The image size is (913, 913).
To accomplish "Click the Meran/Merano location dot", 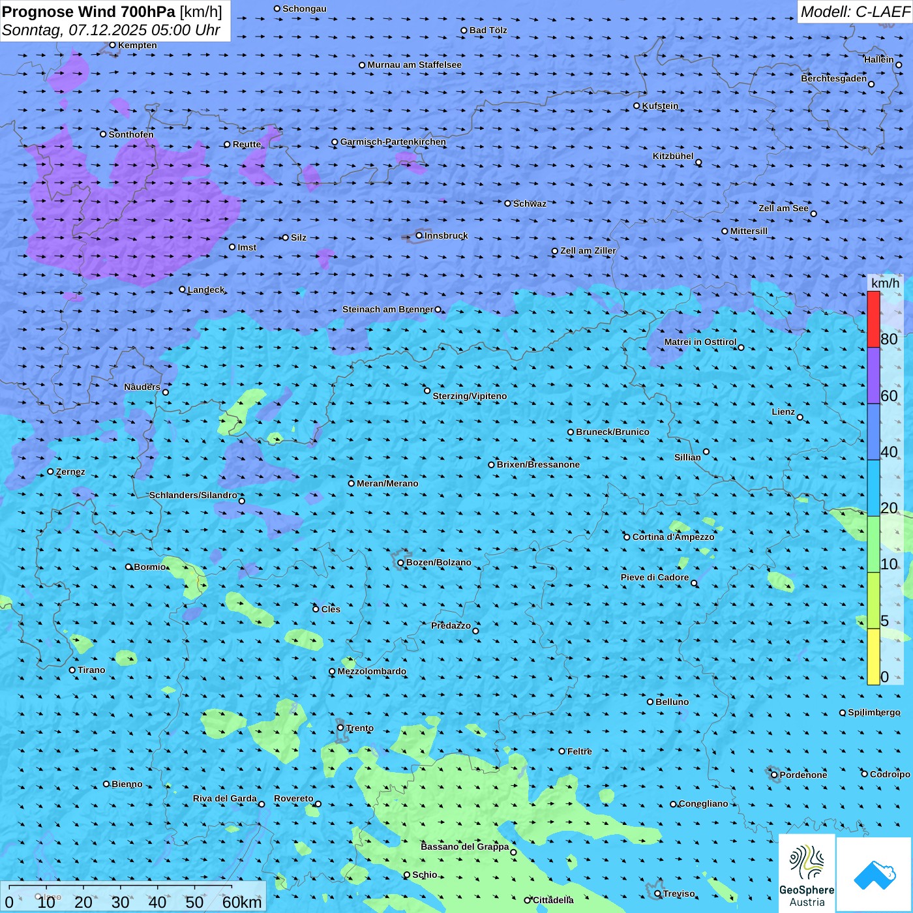I will (352, 483).
